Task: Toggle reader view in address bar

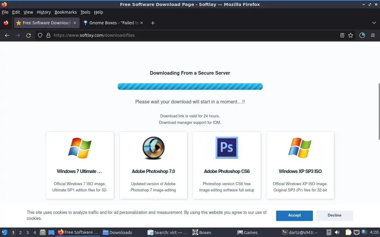Action: pyautogui.click(x=342, y=35)
